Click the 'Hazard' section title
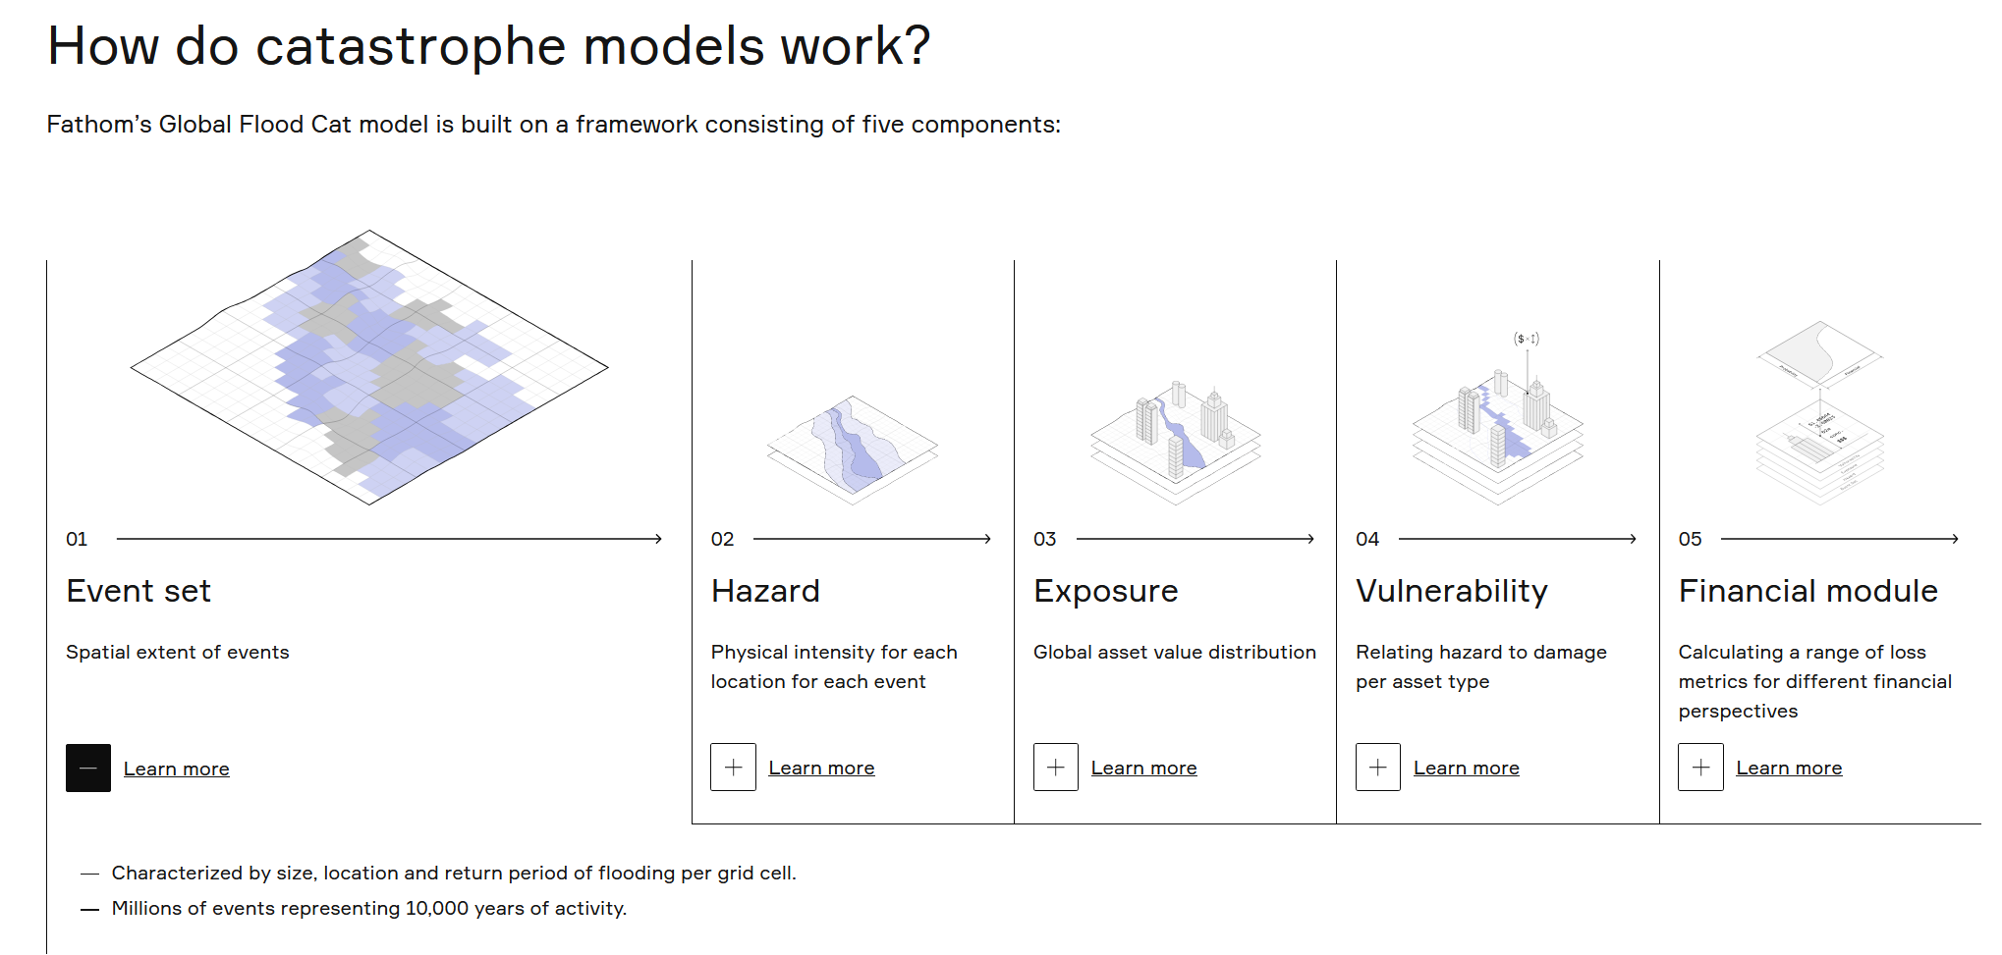The image size is (2002, 955). (x=765, y=590)
